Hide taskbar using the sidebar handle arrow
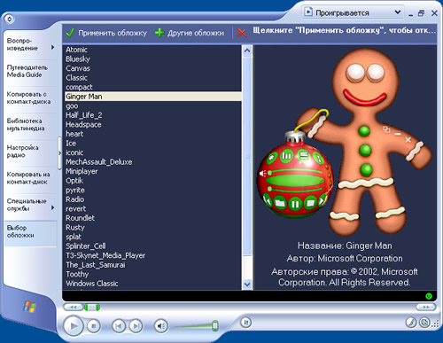Viewport: 443px width, 343px height. (x=59, y=153)
